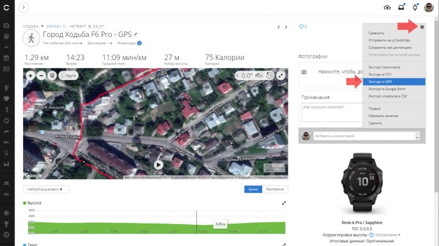Switch charts to Время axis
Viewport: 439px width, 246px height.
tap(253, 189)
